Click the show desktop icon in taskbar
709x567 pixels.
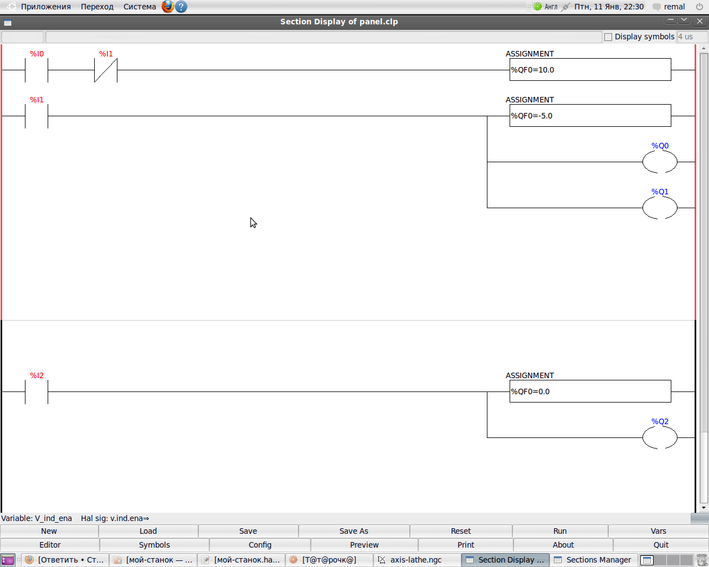[8, 560]
